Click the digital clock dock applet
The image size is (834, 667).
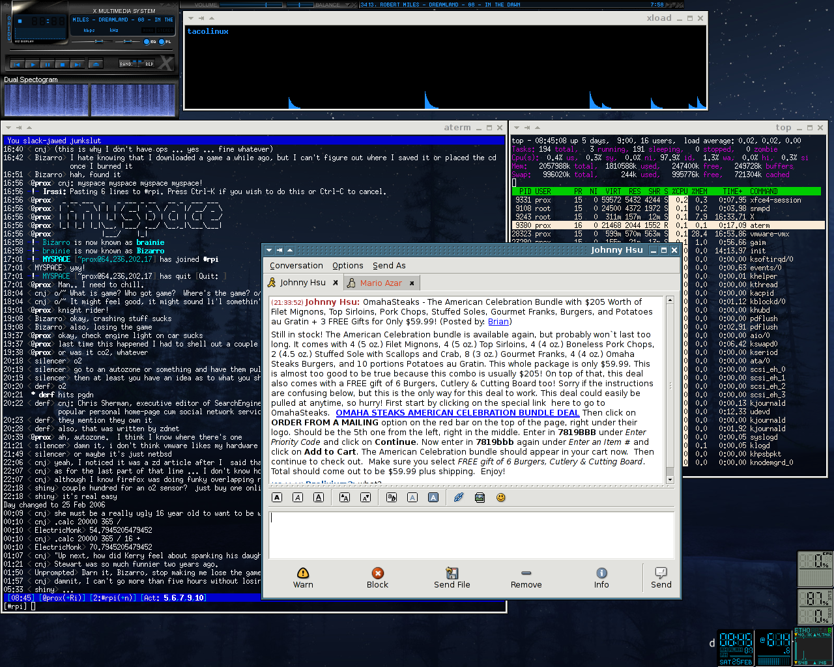pyautogui.click(x=736, y=647)
